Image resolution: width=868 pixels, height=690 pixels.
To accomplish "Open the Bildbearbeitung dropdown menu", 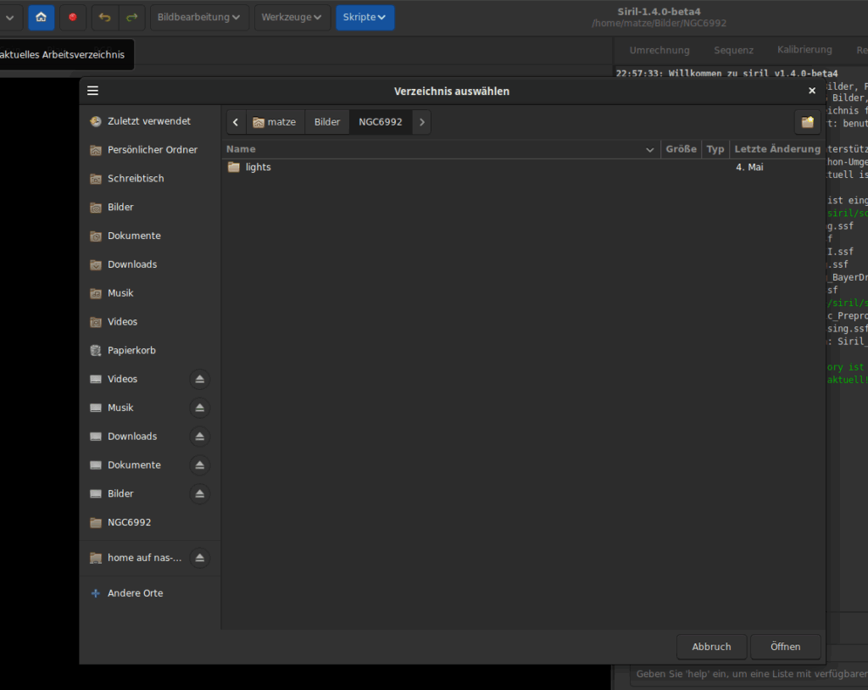I will point(199,17).
